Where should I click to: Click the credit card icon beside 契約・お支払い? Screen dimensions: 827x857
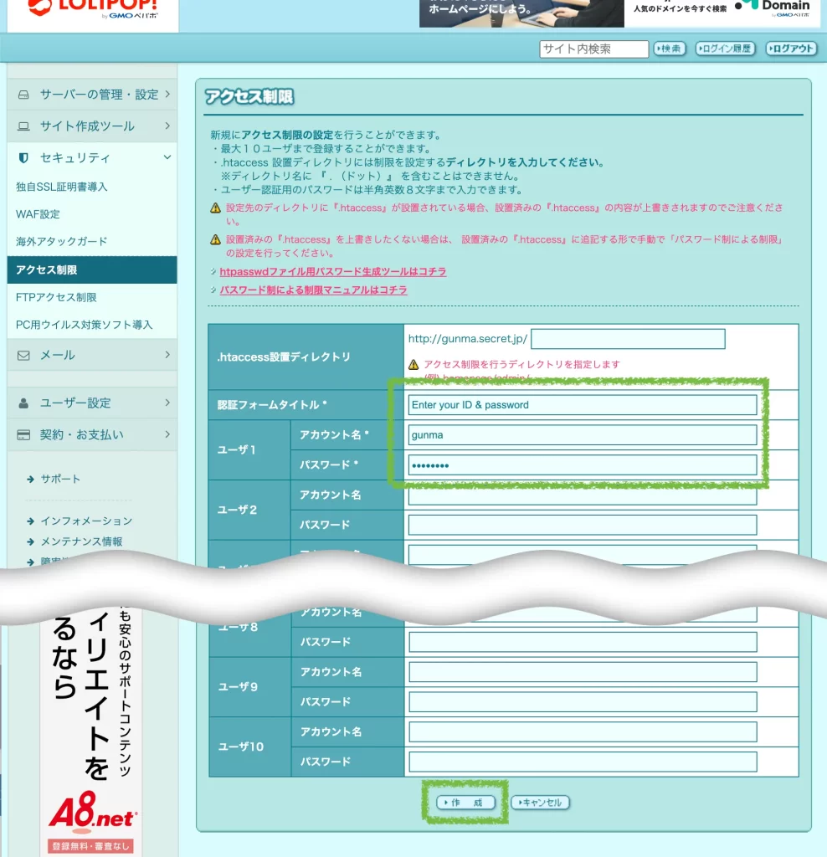tap(23, 434)
